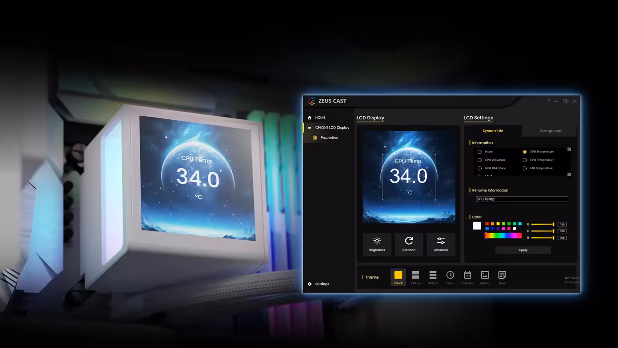Go to HOME in the sidebar
The width and height of the screenshot is (618, 348).
317,117
